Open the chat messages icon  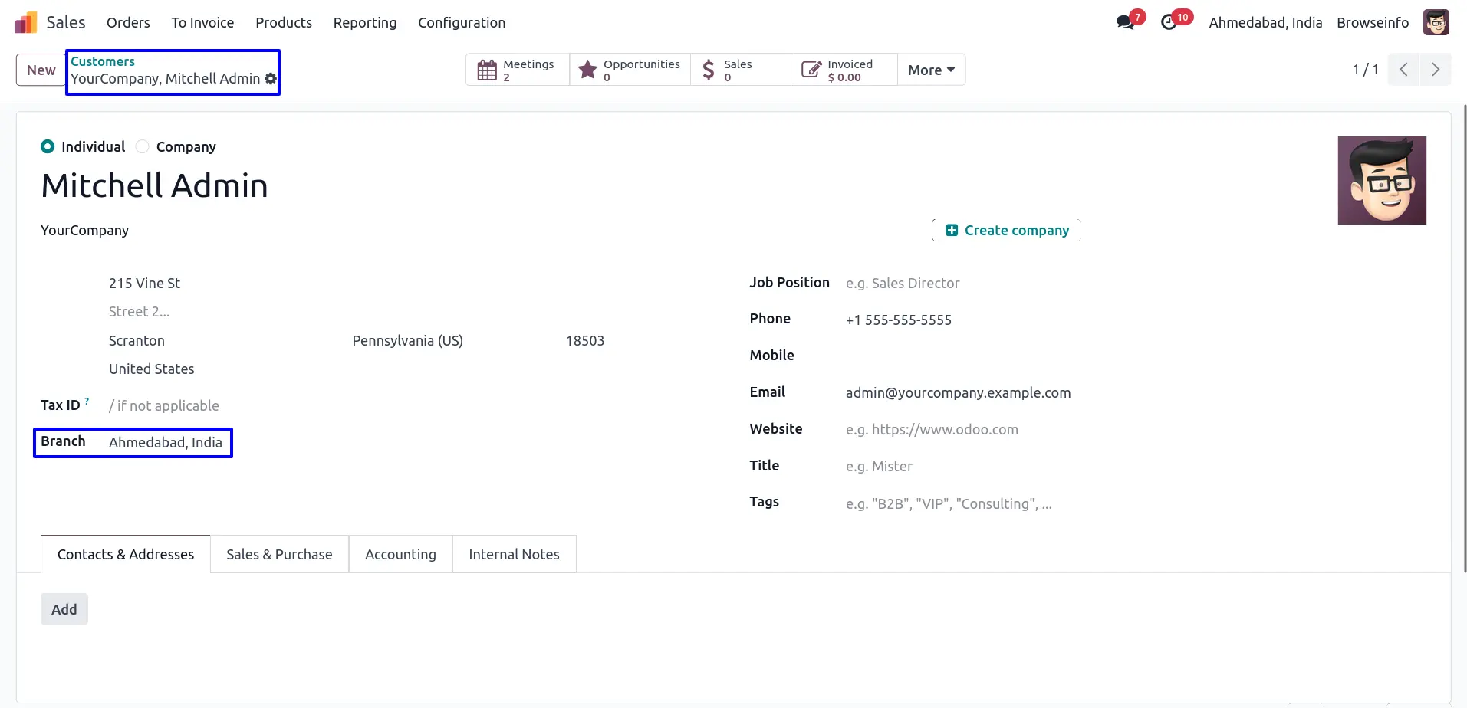1125,23
